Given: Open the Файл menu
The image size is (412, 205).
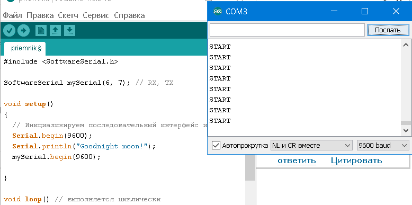Looking at the screenshot, I should coord(12,15).
